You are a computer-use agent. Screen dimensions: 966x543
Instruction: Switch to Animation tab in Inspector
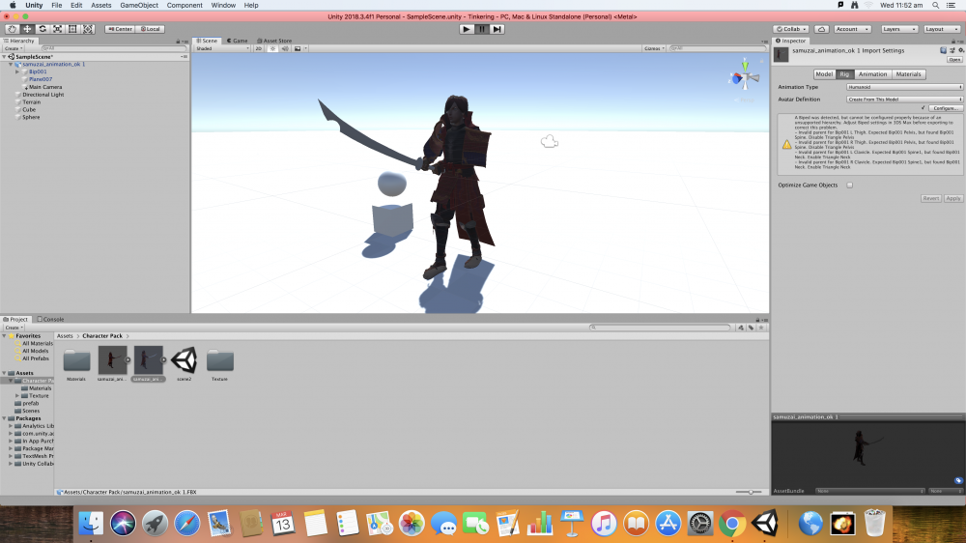pyautogui.click(x=872, y=74)
